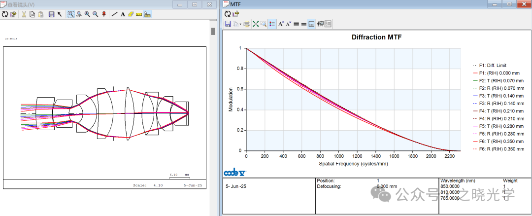532x216 pixels.
Task: Choose the eraser tool in lens view
Action: (x=131, y=14)
